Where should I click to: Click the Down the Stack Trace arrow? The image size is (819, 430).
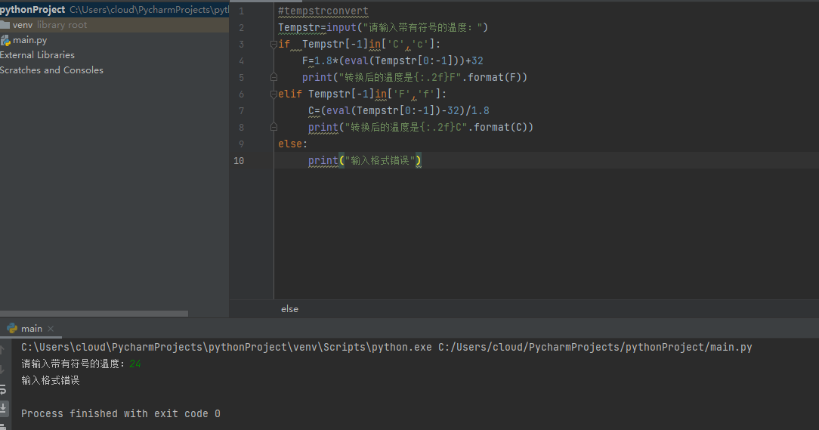2,370
